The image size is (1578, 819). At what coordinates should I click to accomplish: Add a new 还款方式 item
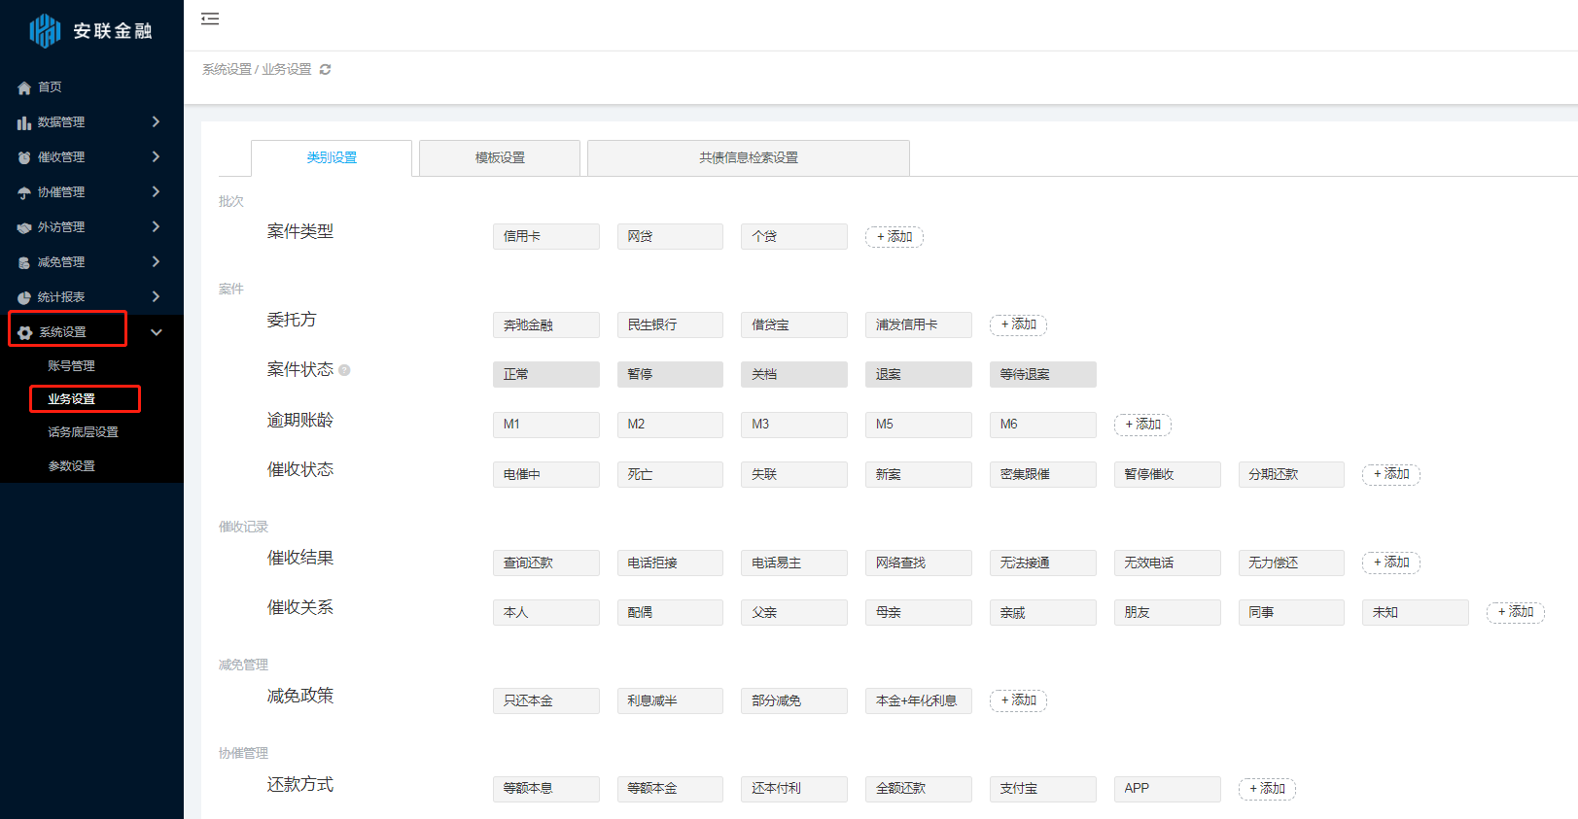coord(1267,789)
